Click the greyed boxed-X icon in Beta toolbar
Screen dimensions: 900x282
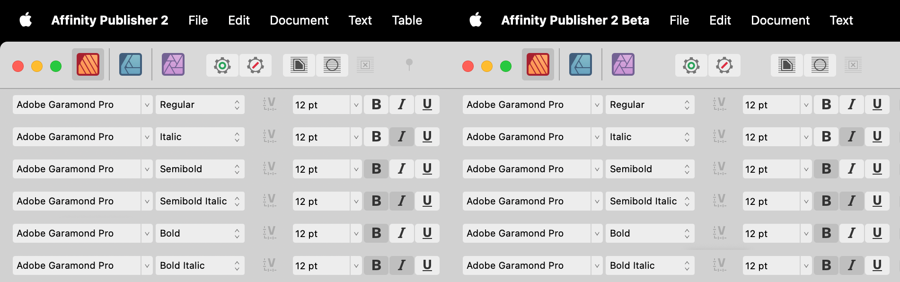coord(853,65)
